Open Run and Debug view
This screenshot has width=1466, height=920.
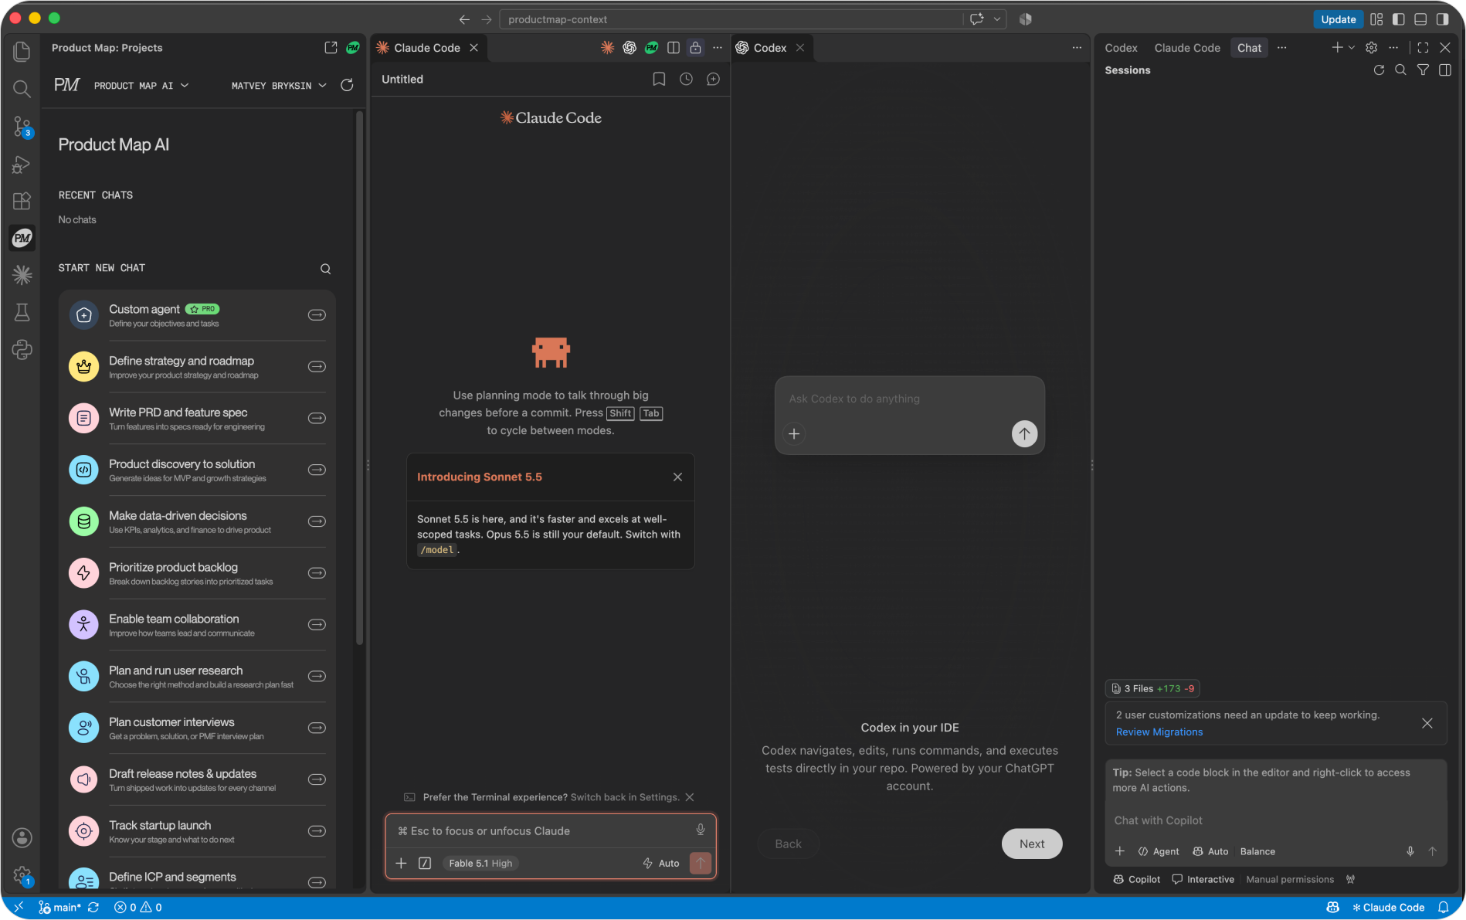point(22,164)
